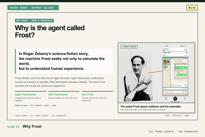Viewport: 205px width, 137px height.
Task: Click the 12:04 time in phone status bar
Action: point(167,46)
